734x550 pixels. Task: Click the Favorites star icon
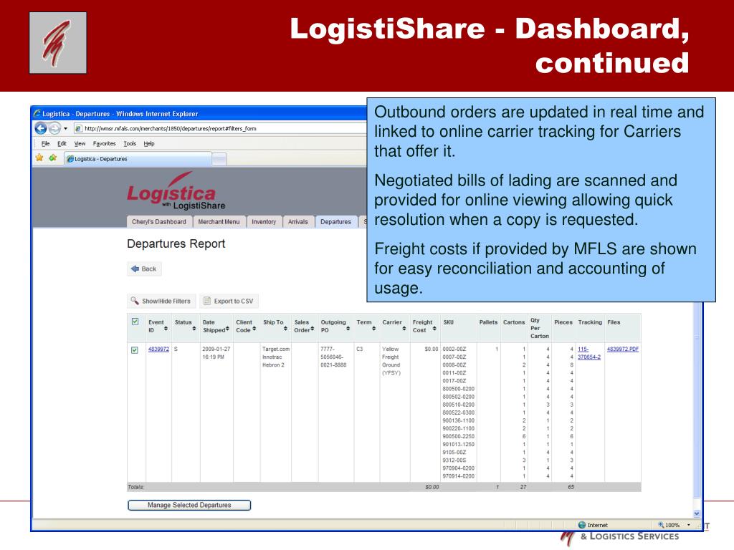tap(39, 158)
